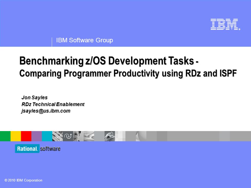Click the red square in the color strip
Screen dimensions: 251x188
point(26,136)
